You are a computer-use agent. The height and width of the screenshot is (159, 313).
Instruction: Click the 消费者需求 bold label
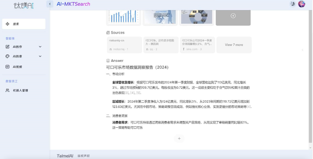click(x=120, y=122)
